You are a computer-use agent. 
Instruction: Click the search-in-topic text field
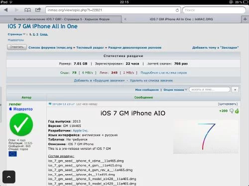[x=210, y=90]
